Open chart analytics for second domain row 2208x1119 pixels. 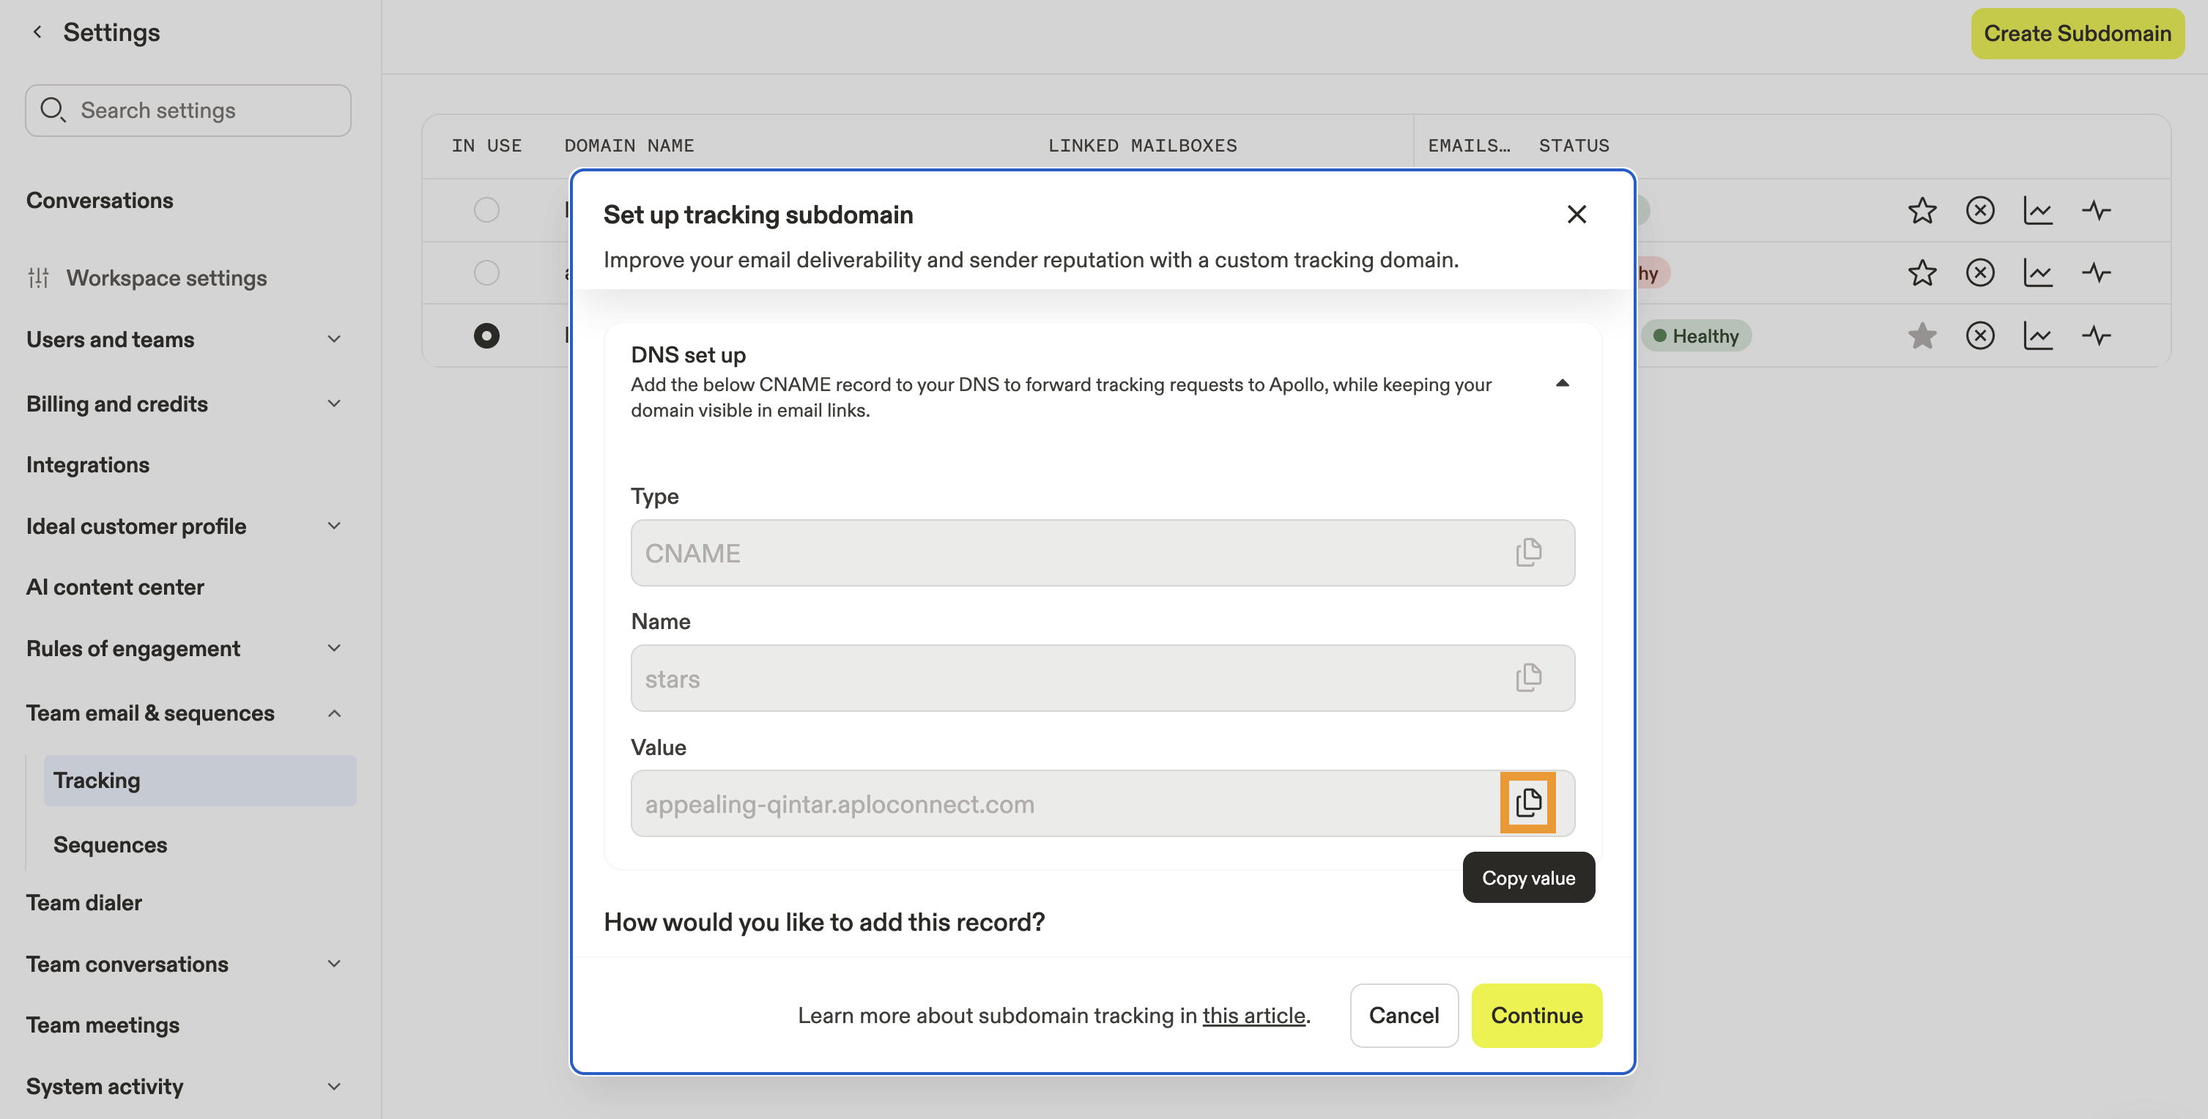pyautogui.click(x=2038, y=272)
